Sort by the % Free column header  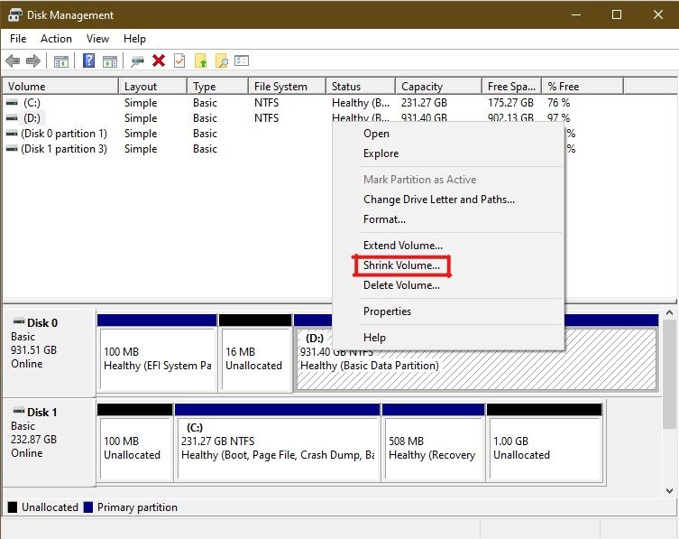tap(583, 87)
